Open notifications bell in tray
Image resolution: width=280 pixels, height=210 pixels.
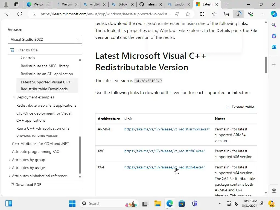[262, 203]
